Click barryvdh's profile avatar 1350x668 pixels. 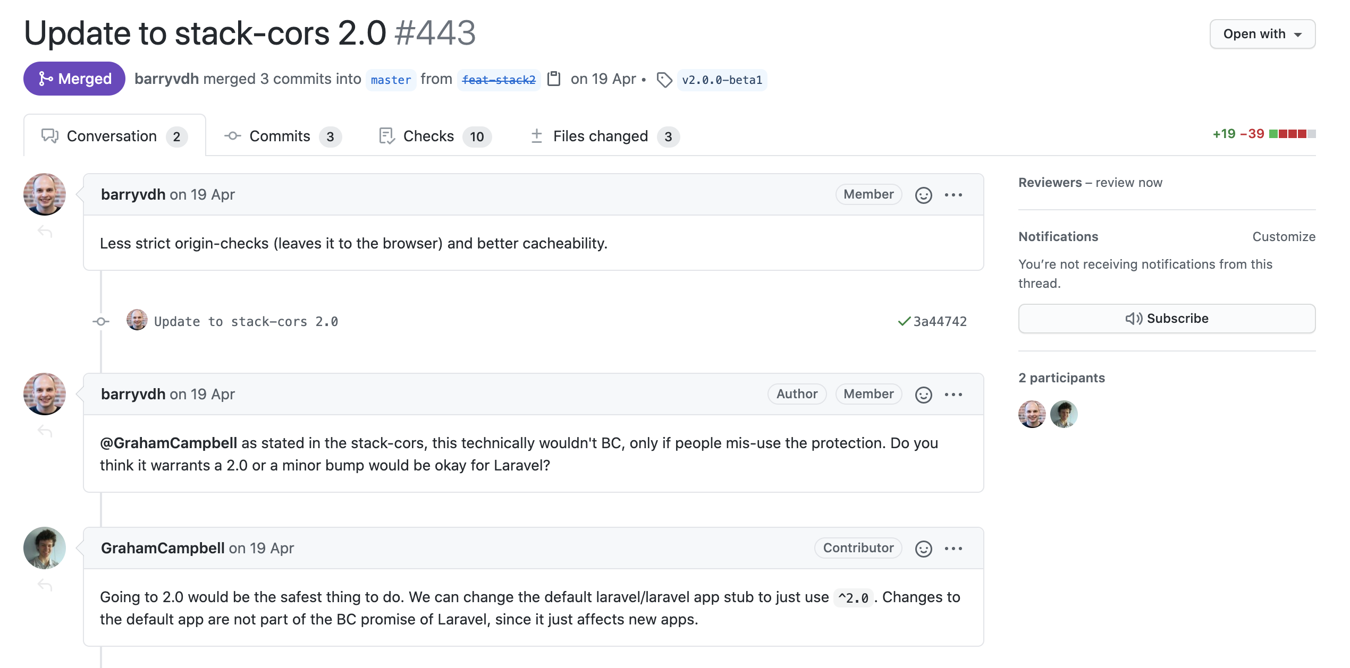point(45,194)
